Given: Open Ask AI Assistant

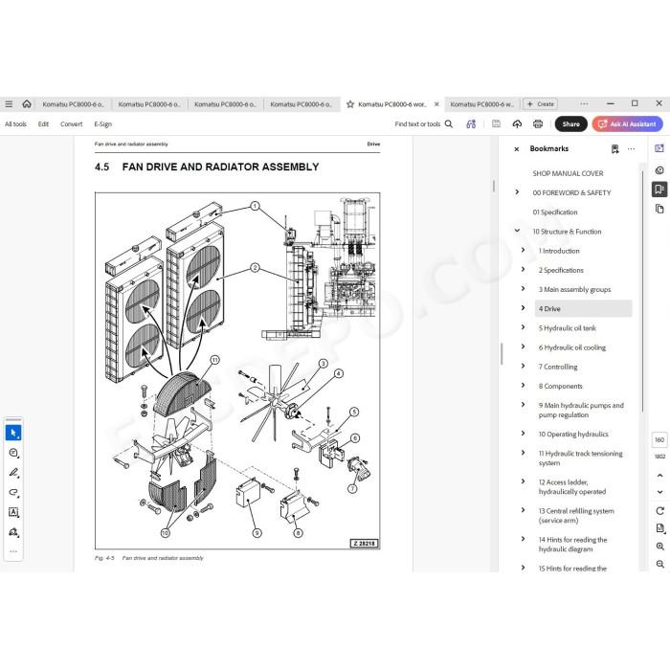Looking at the screenshot, I should pyautogui.click(x=627, y=123).
